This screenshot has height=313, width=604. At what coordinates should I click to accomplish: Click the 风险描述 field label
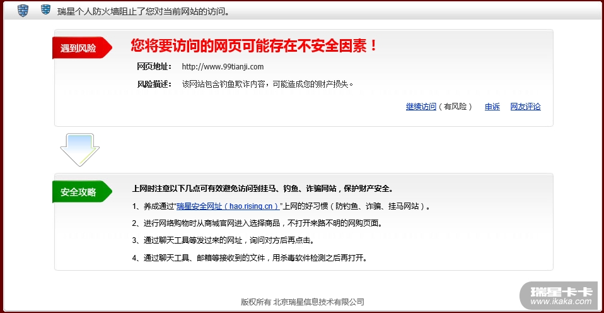(x=154, y=84)
